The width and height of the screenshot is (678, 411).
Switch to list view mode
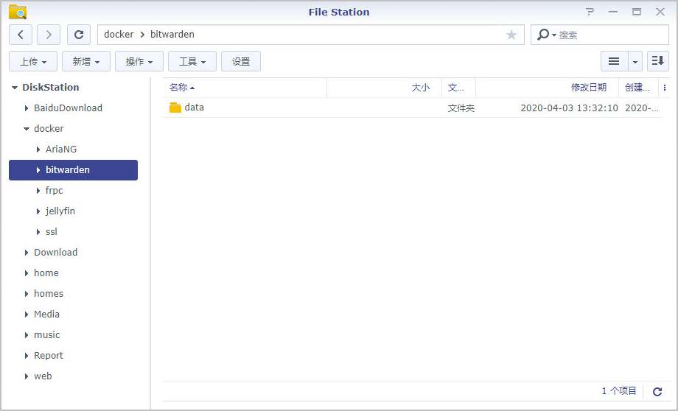(613, 61)
